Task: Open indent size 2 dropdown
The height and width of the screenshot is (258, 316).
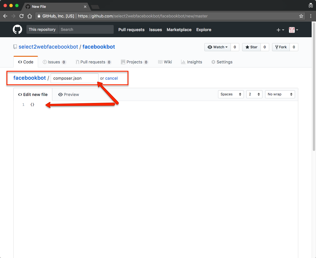Action: (x=254, y=94)
